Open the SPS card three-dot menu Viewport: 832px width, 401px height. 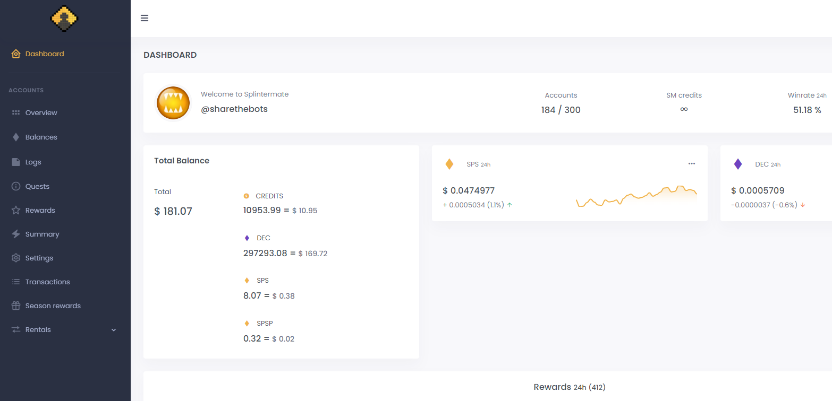click(x=692, y=164)
